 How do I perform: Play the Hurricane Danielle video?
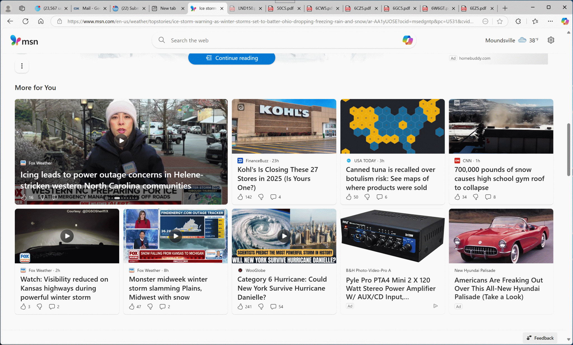[284, 236]
